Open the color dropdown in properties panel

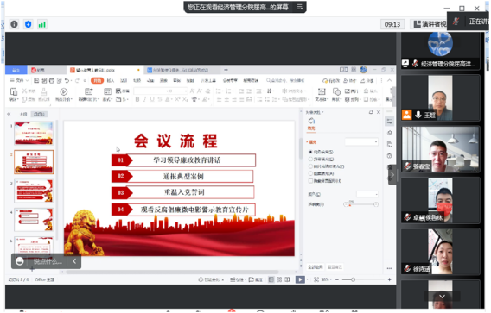point(367,194)
